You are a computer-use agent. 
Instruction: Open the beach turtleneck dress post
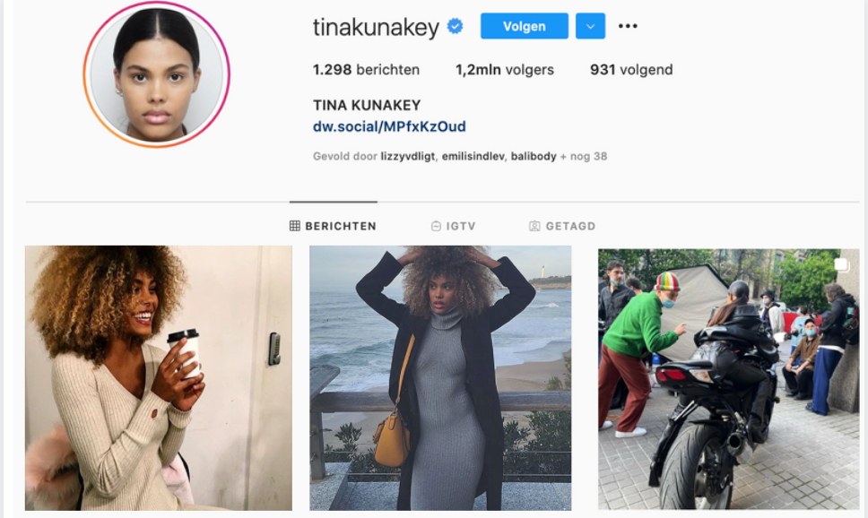[440, 378]
